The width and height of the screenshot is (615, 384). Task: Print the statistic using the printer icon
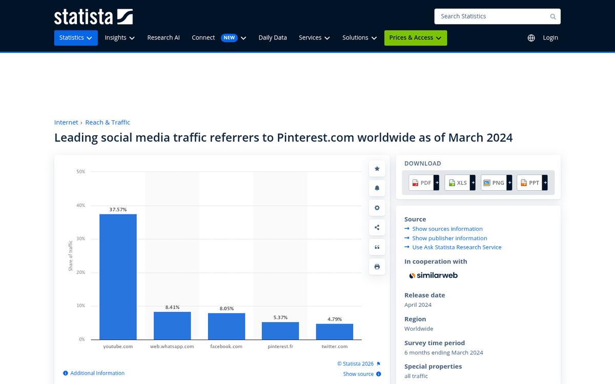pyautogui.click(x=377, y=266)
